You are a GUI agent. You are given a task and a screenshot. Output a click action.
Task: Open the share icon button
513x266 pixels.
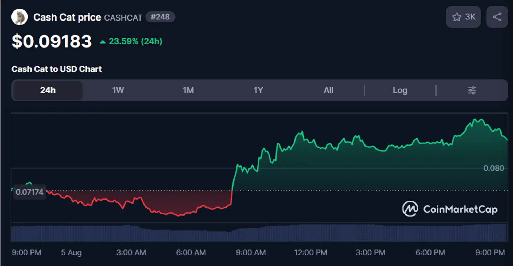point(497,17)
